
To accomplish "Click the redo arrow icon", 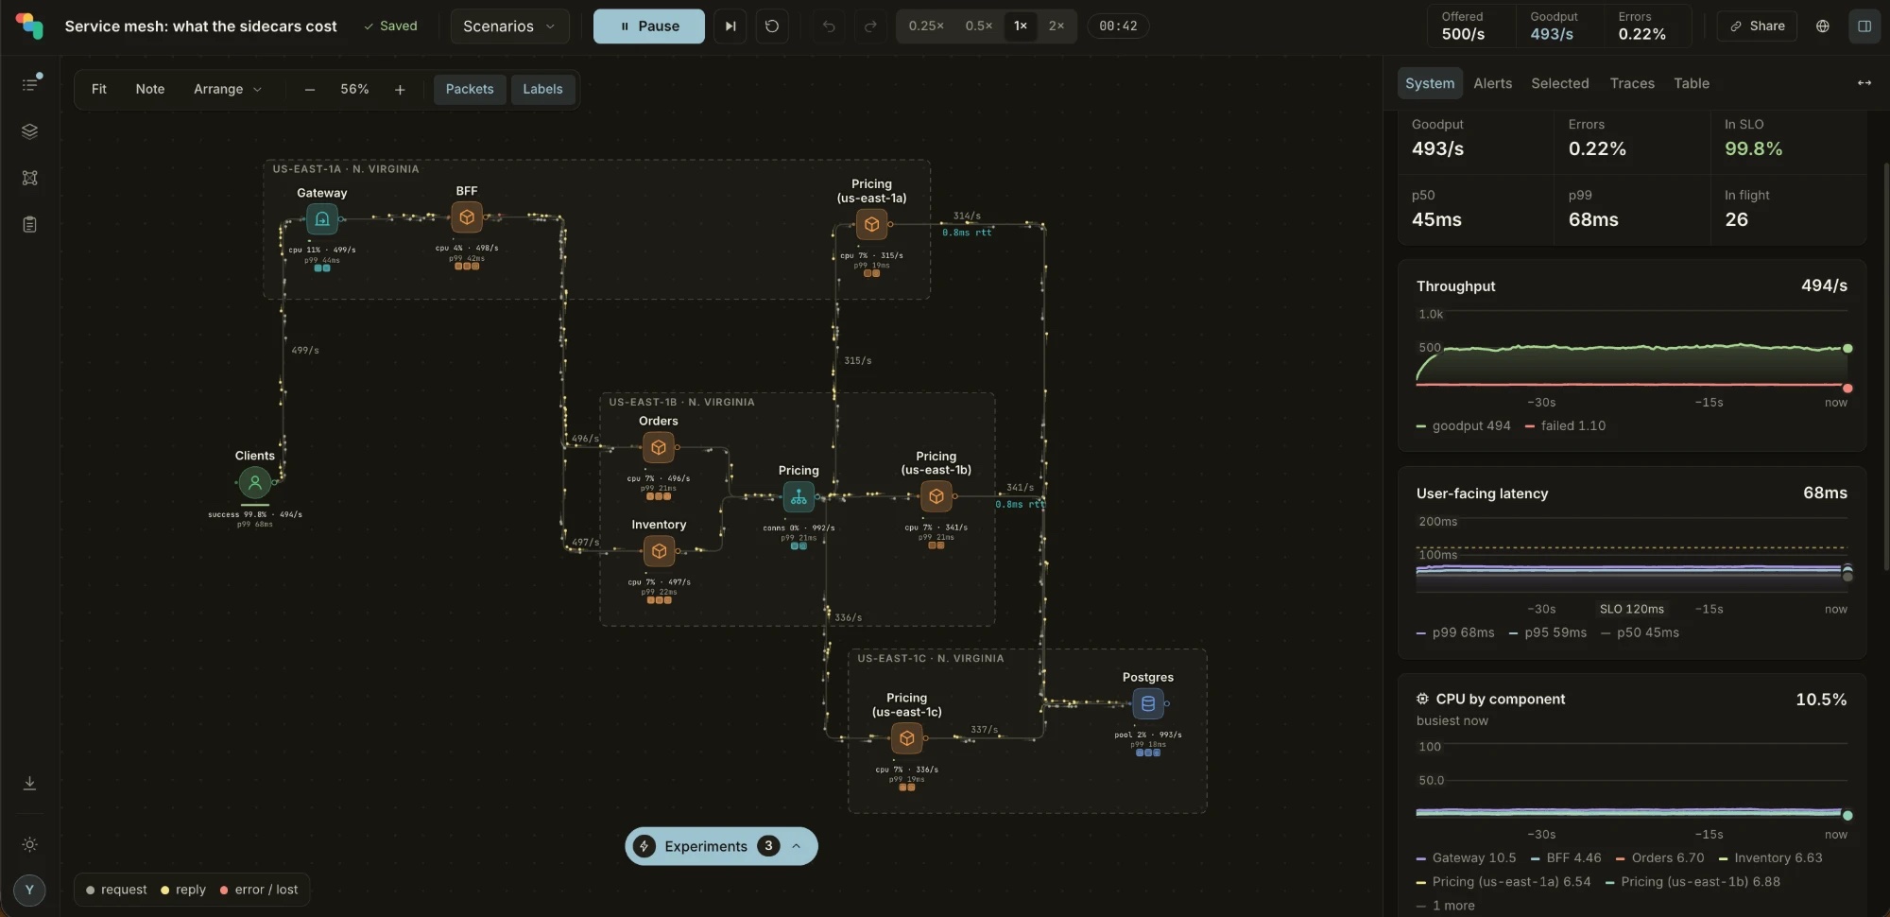I will [x=870, y=26].
